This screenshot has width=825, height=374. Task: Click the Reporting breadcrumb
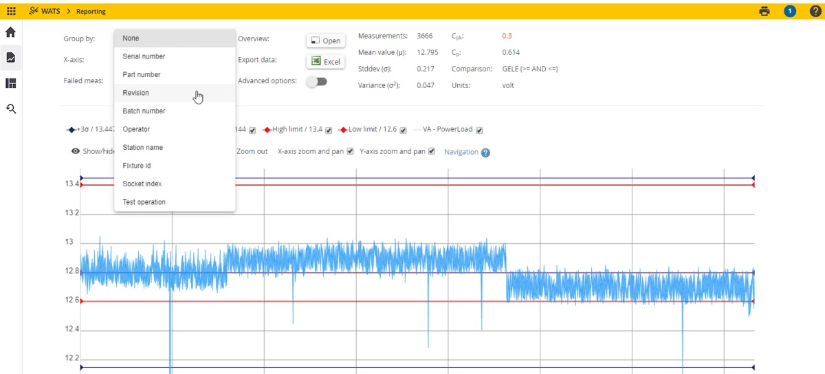(x=91, y=12)
